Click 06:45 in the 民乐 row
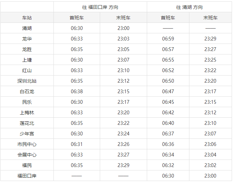233x182 pixels. pyautogui.click(x=168, y=102)
